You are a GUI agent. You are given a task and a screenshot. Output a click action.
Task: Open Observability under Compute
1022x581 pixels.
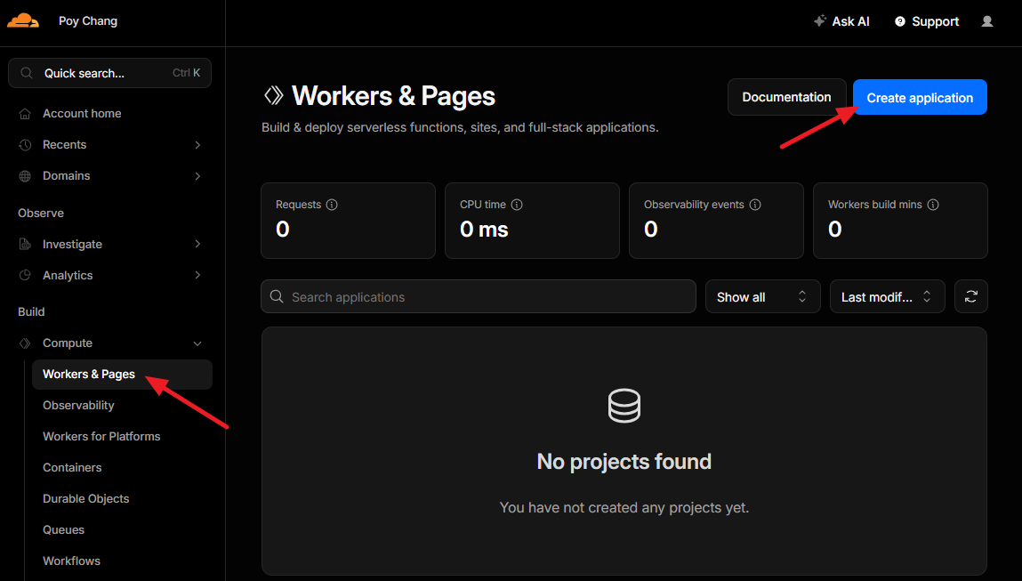(78, 406)
